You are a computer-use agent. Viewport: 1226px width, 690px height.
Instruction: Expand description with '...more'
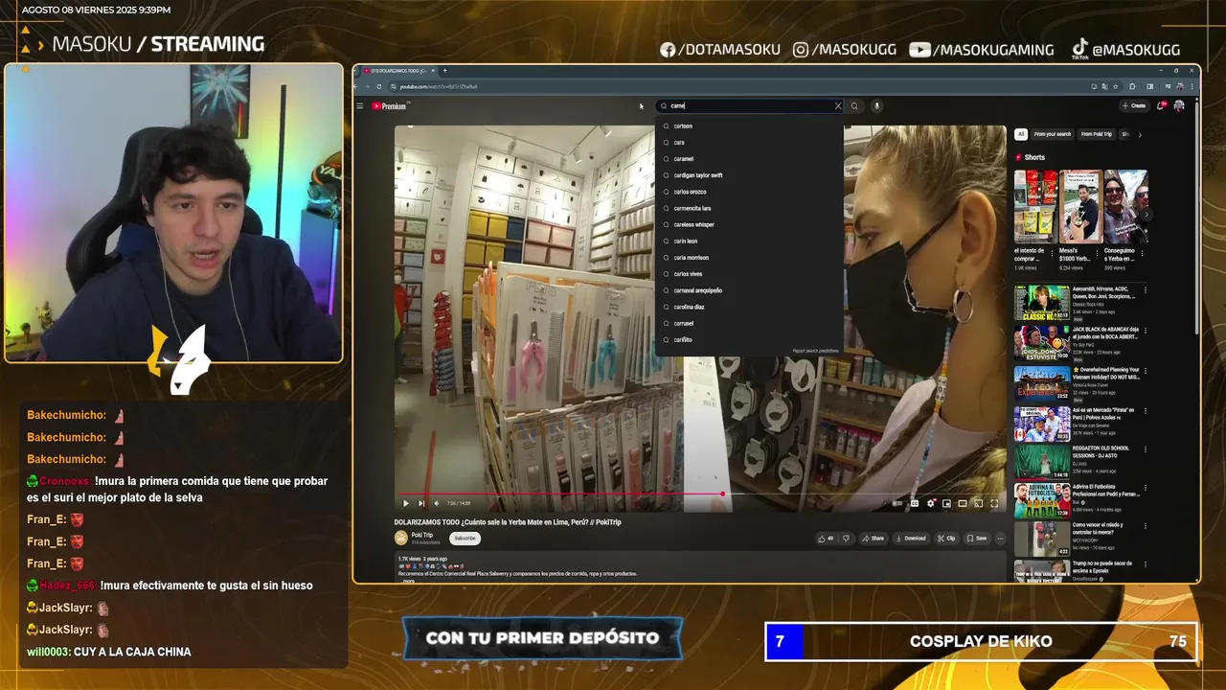(x=409, y=581)
